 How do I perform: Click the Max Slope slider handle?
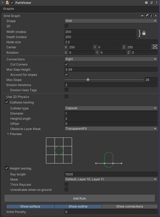[x=88, y=80]
